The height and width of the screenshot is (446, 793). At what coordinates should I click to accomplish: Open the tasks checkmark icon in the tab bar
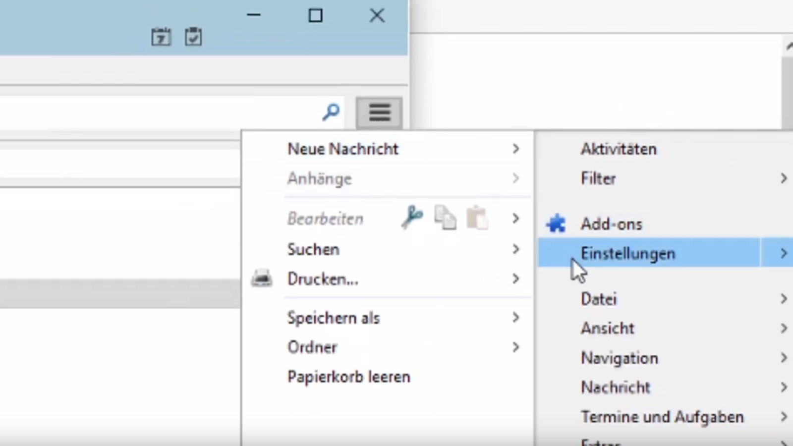pos(193,36)
